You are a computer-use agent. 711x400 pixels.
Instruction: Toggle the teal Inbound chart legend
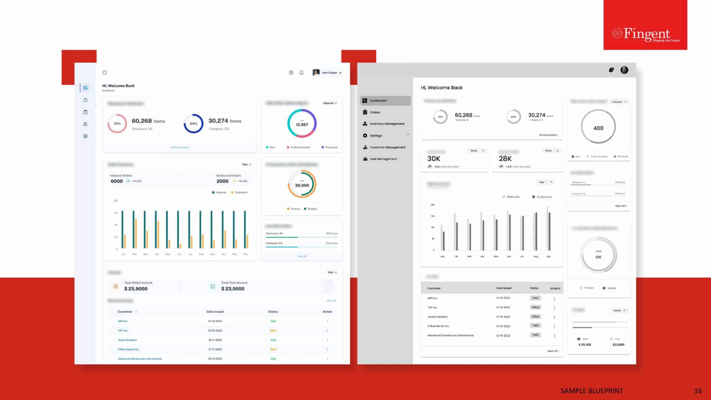[219, 192]
